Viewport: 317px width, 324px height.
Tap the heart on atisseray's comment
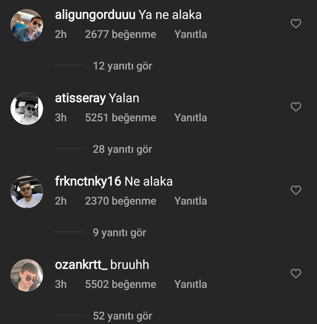296,106
